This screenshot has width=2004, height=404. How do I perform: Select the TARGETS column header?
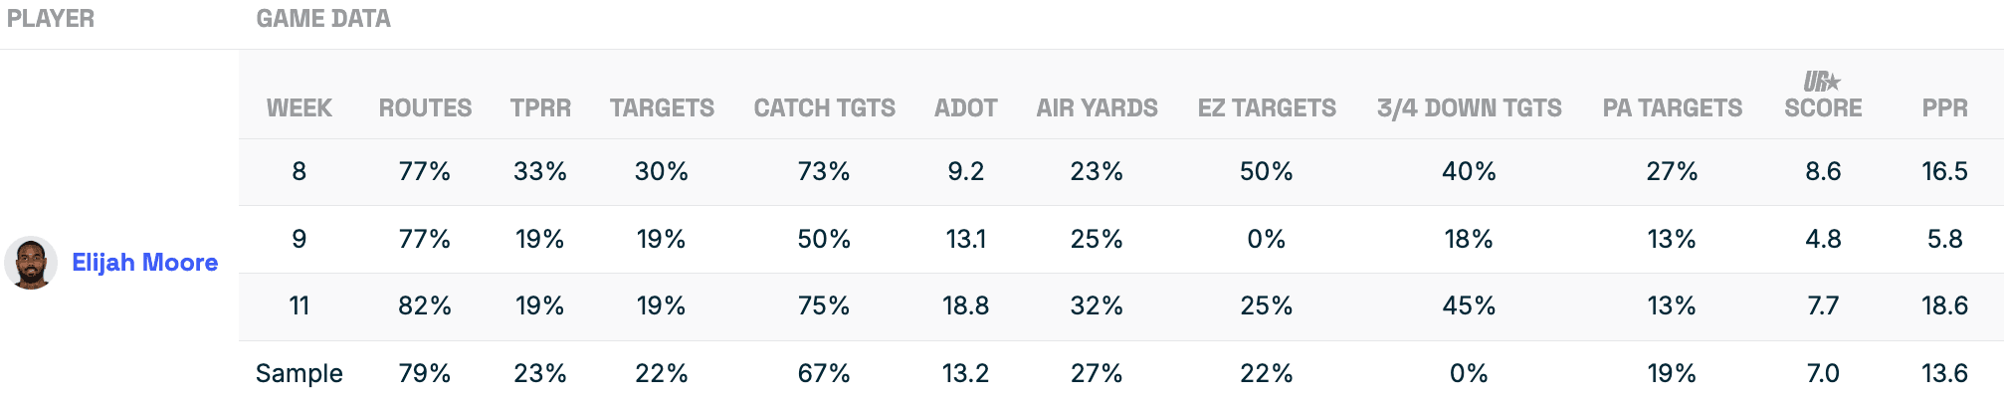coord(662,108)
